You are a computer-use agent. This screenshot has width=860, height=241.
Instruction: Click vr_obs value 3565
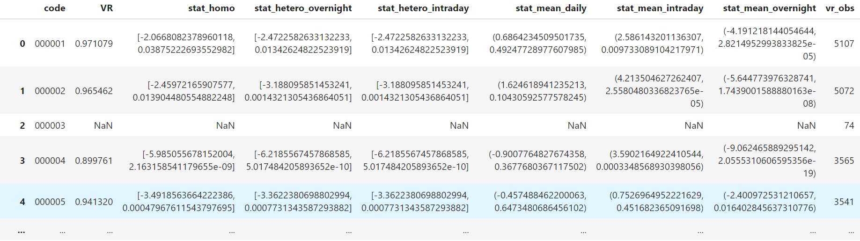(x=844, y=161)
